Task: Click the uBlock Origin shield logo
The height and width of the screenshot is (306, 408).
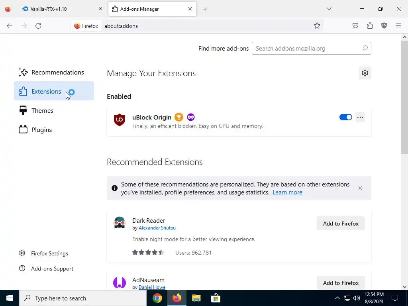Action: (x=120, y=120)
